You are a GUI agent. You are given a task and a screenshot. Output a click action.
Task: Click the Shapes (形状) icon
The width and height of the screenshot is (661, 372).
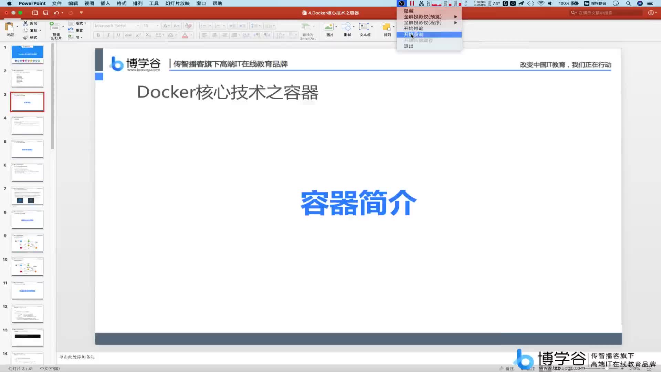pos(346,27)
